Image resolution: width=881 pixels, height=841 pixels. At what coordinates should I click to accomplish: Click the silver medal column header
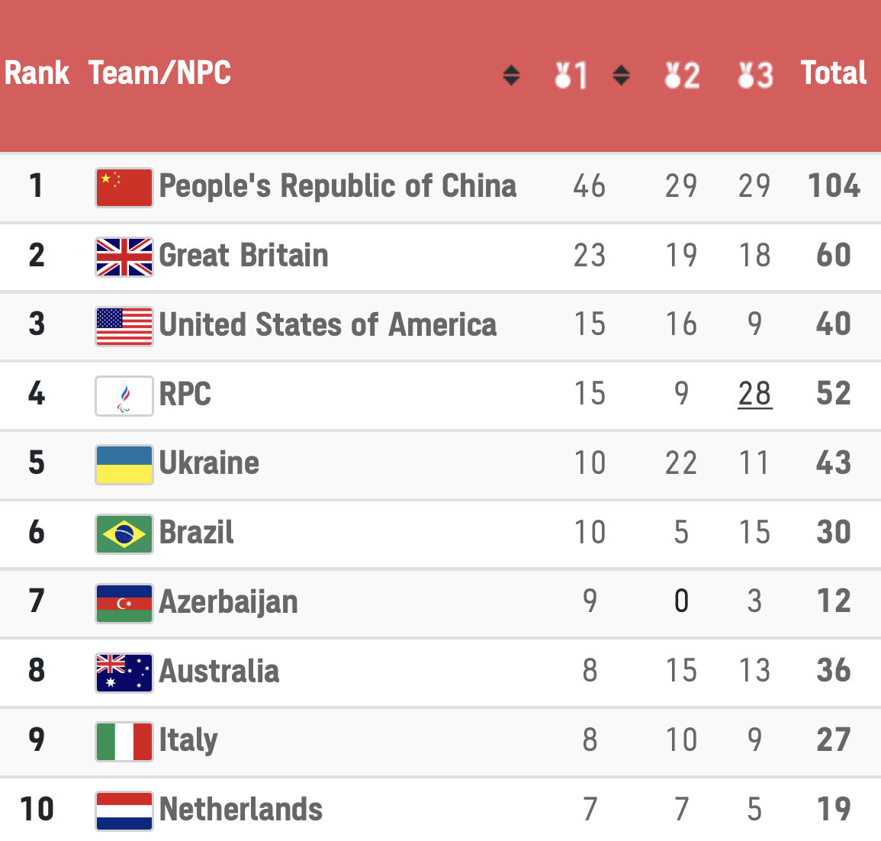(682, 75)
